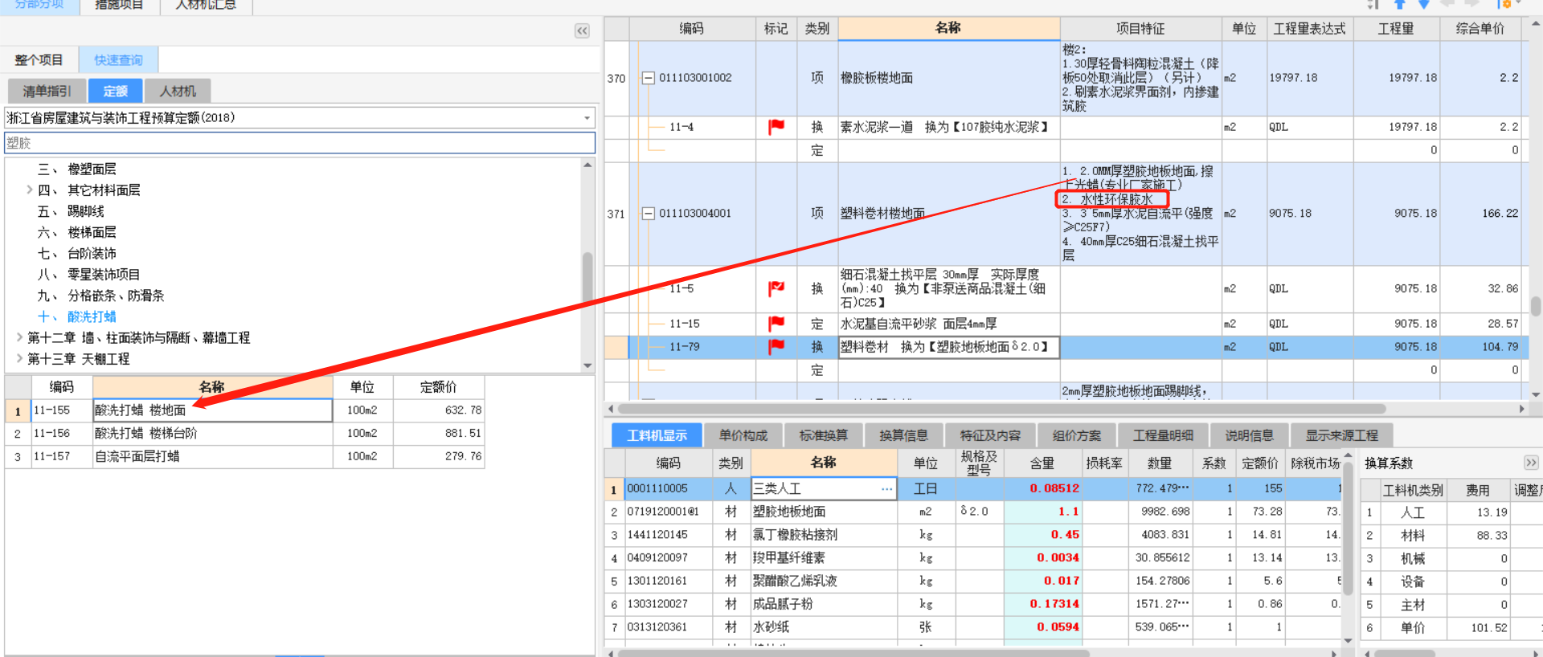Switch to 措施项目 tab
This screenshot has height=657, width=1543.
point(119,6)
